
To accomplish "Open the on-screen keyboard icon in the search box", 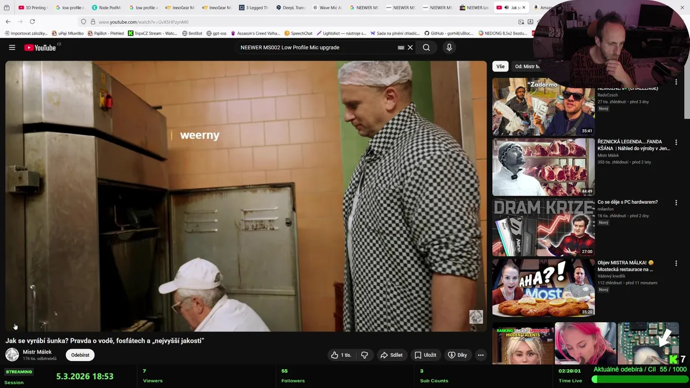I will (401, 47).
